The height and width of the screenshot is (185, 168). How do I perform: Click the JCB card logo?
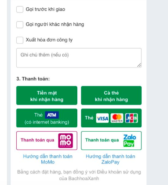pos(131,118)
